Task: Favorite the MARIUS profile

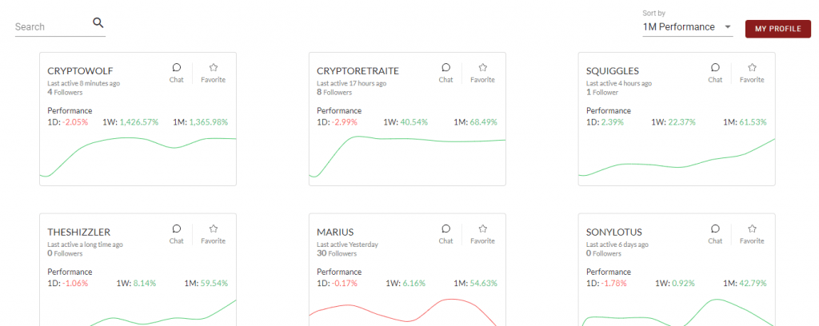Action: pyautogui.click(x=482, y=233)
